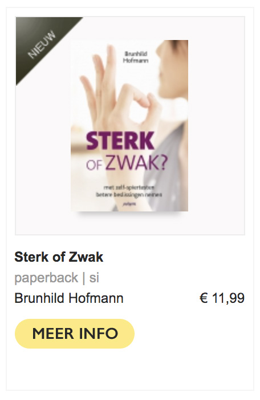Click 'OF ZWAK?' text on book cover
The image size is (260, 400).
(x=127, y=163)
